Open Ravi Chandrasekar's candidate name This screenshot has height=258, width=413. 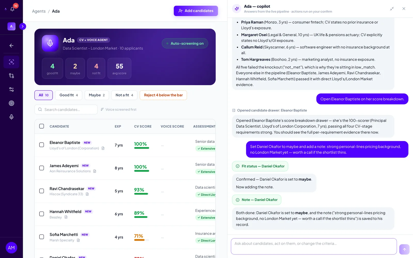(x=67, y=189)
